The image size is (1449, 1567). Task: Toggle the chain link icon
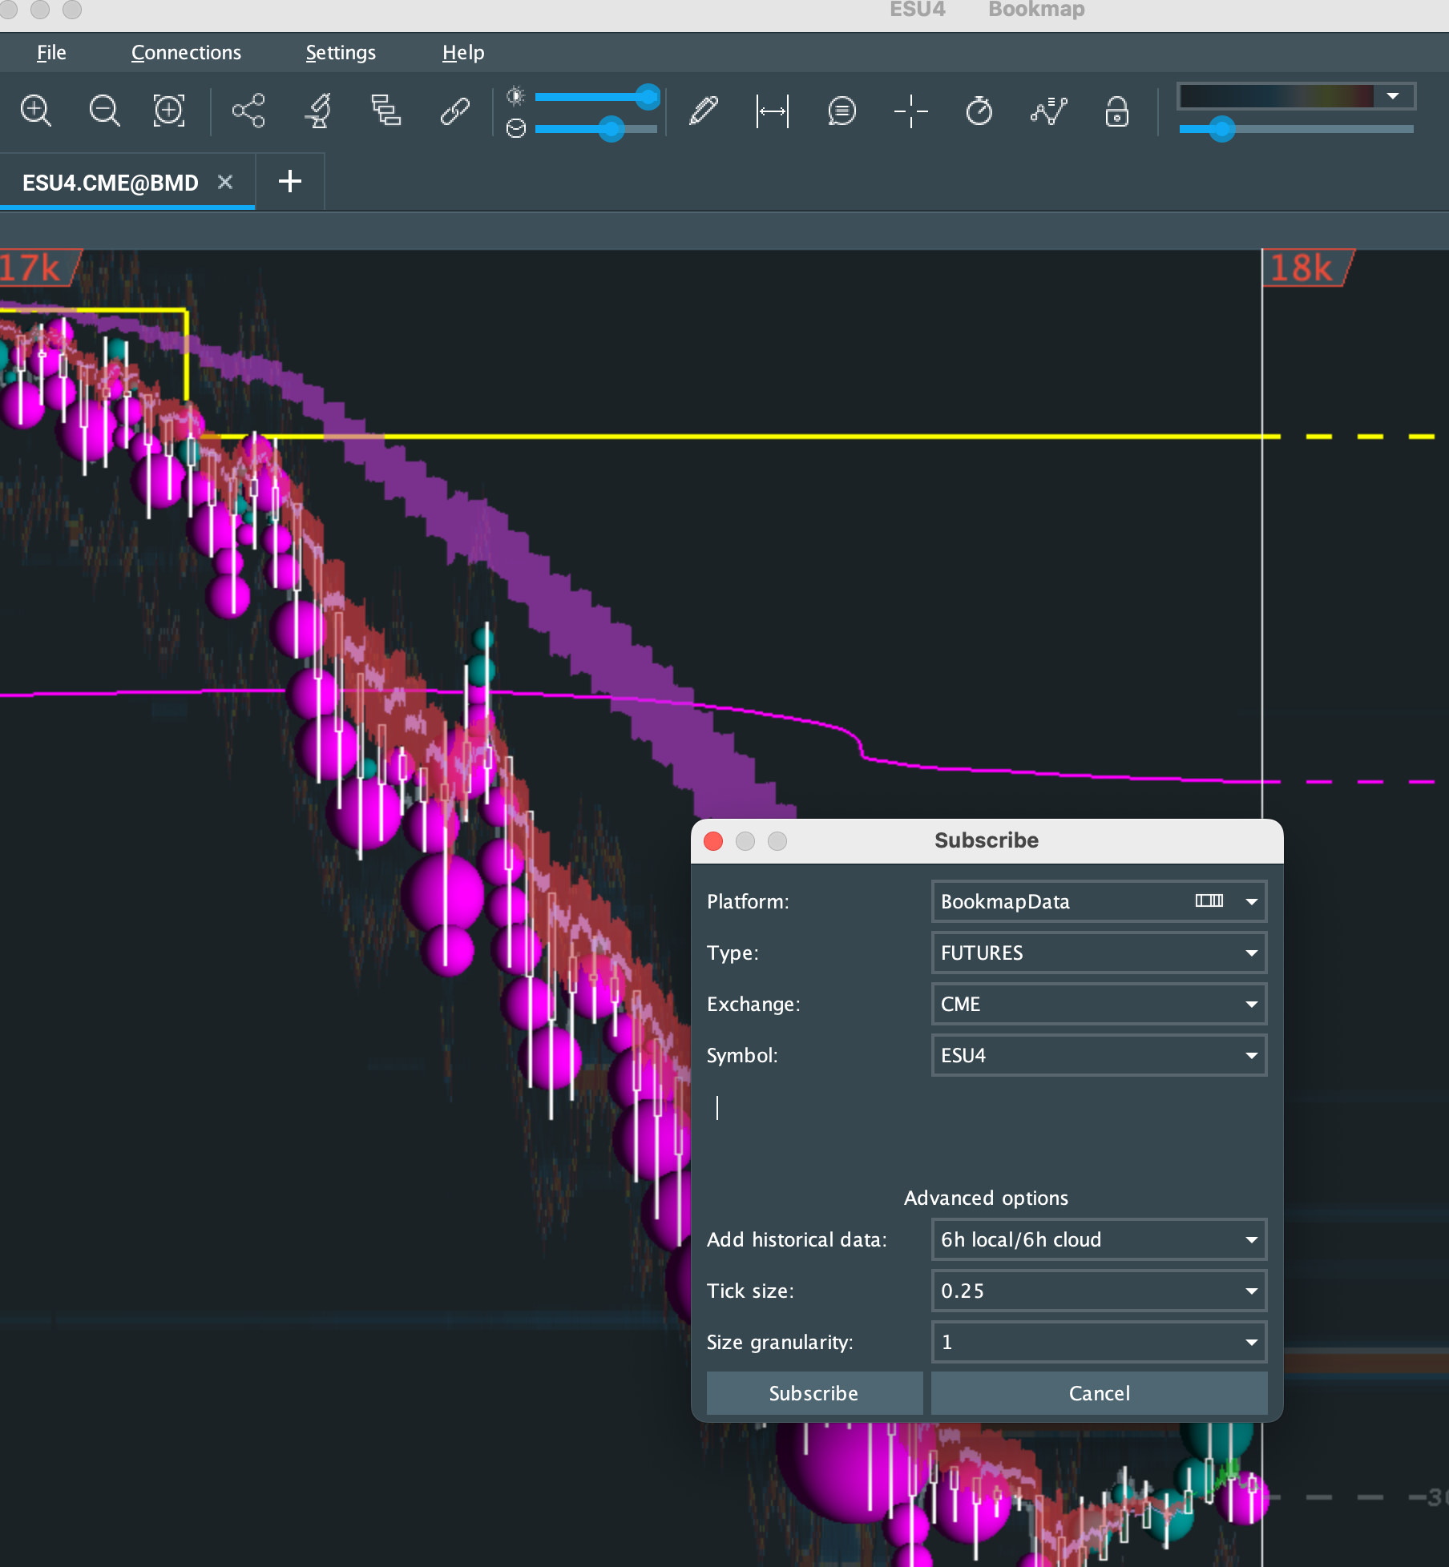tap(454, 111)
